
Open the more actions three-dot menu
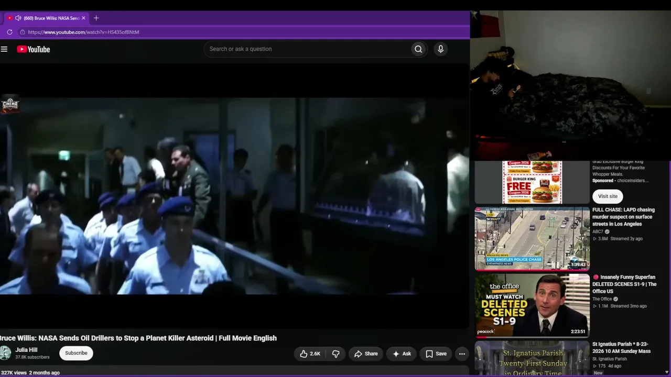click(x=462, y=354)
